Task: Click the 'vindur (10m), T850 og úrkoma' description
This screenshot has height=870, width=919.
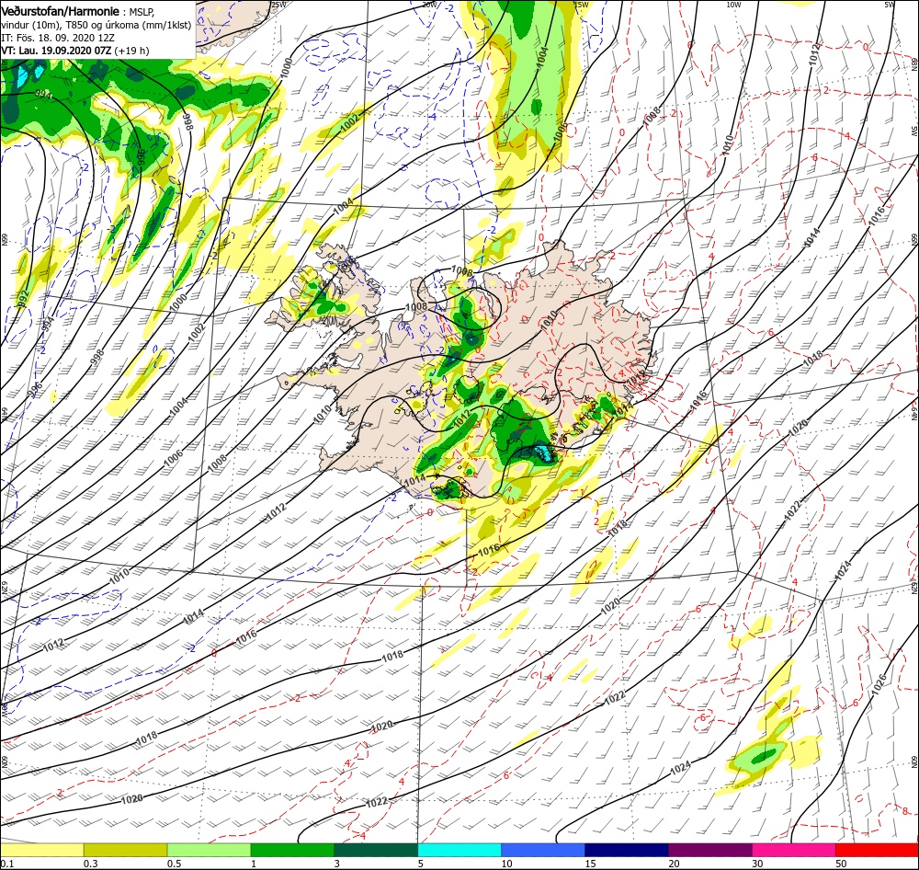Action: coord(69,25)
